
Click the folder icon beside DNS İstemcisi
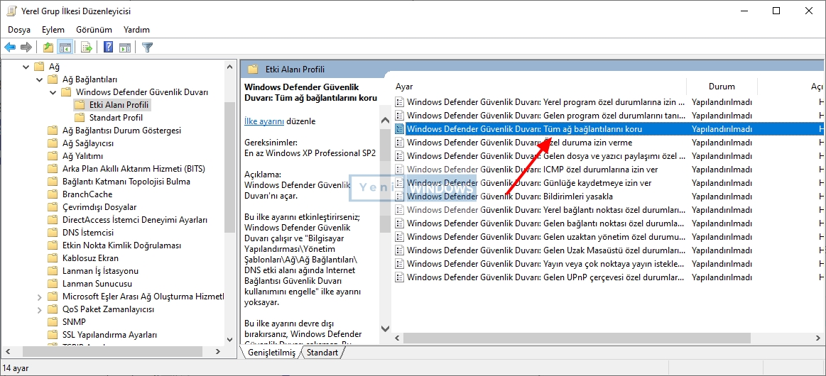click(52, 233)
